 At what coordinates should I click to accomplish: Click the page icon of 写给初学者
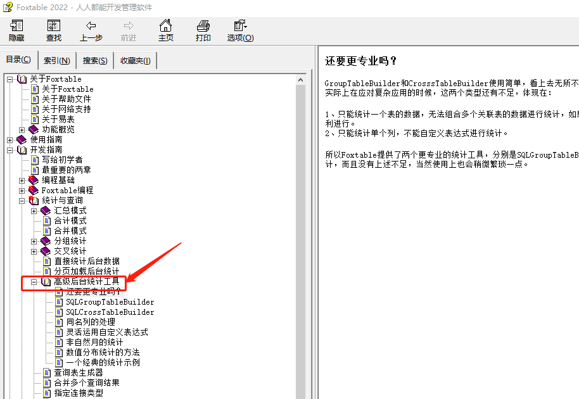click(35, 160)
